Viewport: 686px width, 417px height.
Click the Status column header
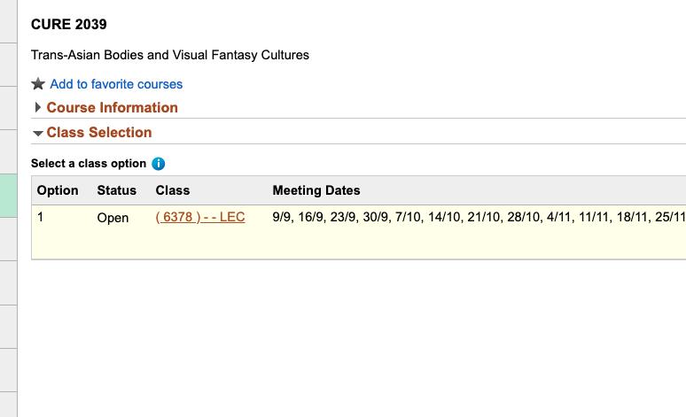click(x=116, y=190)
